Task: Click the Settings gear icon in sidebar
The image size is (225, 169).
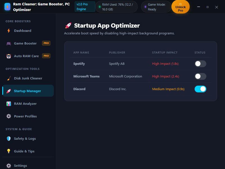Action: click(x=9, y=166)
